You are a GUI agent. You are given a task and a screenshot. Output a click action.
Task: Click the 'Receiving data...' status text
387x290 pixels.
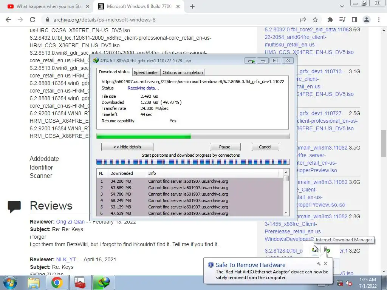tap(143, 88)
